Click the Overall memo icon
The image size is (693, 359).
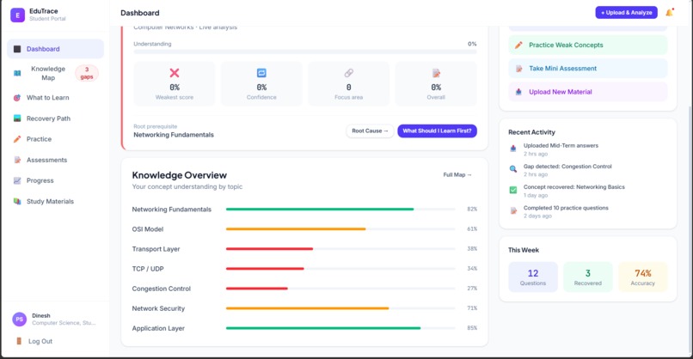point(436,73)
